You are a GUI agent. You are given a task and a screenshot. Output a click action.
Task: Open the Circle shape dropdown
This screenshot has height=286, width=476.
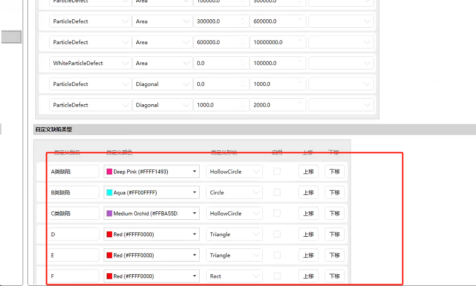pos(234,193)
